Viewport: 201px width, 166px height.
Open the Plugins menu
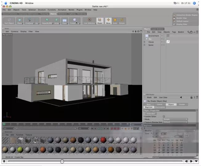point(80,10)
